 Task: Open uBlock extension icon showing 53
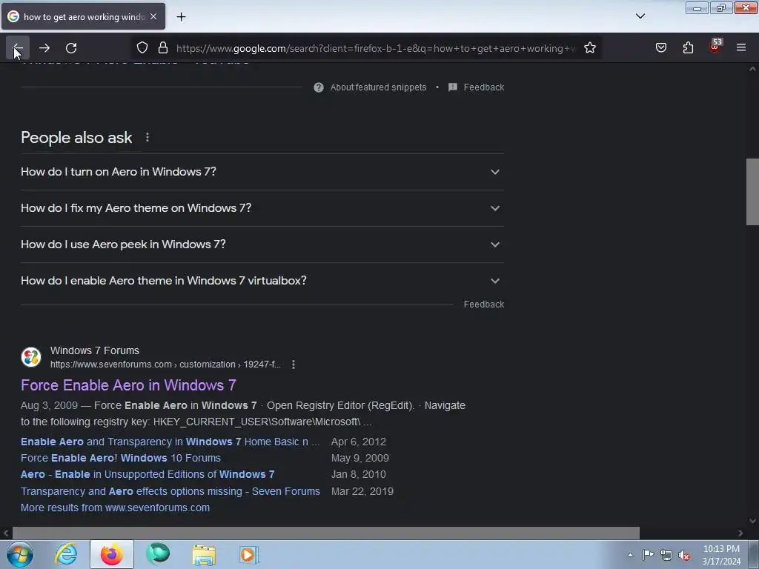715,47
